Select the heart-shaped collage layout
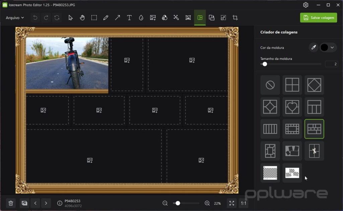 coord(292,107)
